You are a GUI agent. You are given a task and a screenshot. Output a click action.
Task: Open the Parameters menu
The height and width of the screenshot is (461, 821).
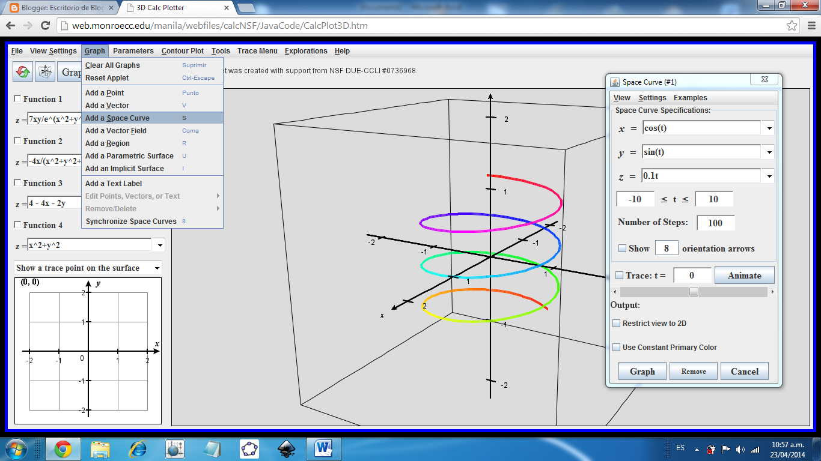point(133,51)
